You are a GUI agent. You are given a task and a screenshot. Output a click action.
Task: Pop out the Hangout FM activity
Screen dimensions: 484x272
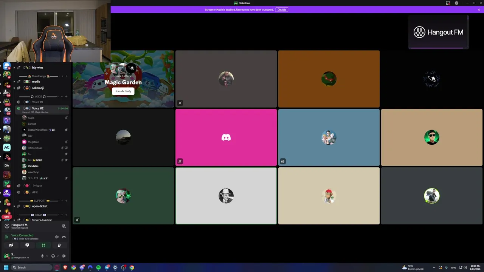(x=64, y=226)
